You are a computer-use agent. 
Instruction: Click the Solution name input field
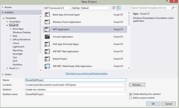(x=76, y=94)
